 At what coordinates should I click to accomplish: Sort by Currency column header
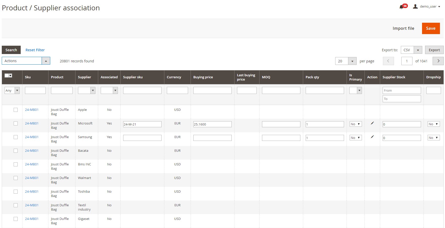click(x=174, y=77)
